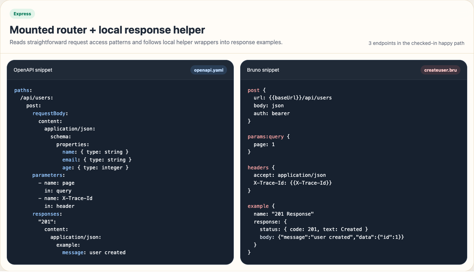The image size is (474, 272).
Task: Click the Express framework badge
Action: (x=22, y=14)
